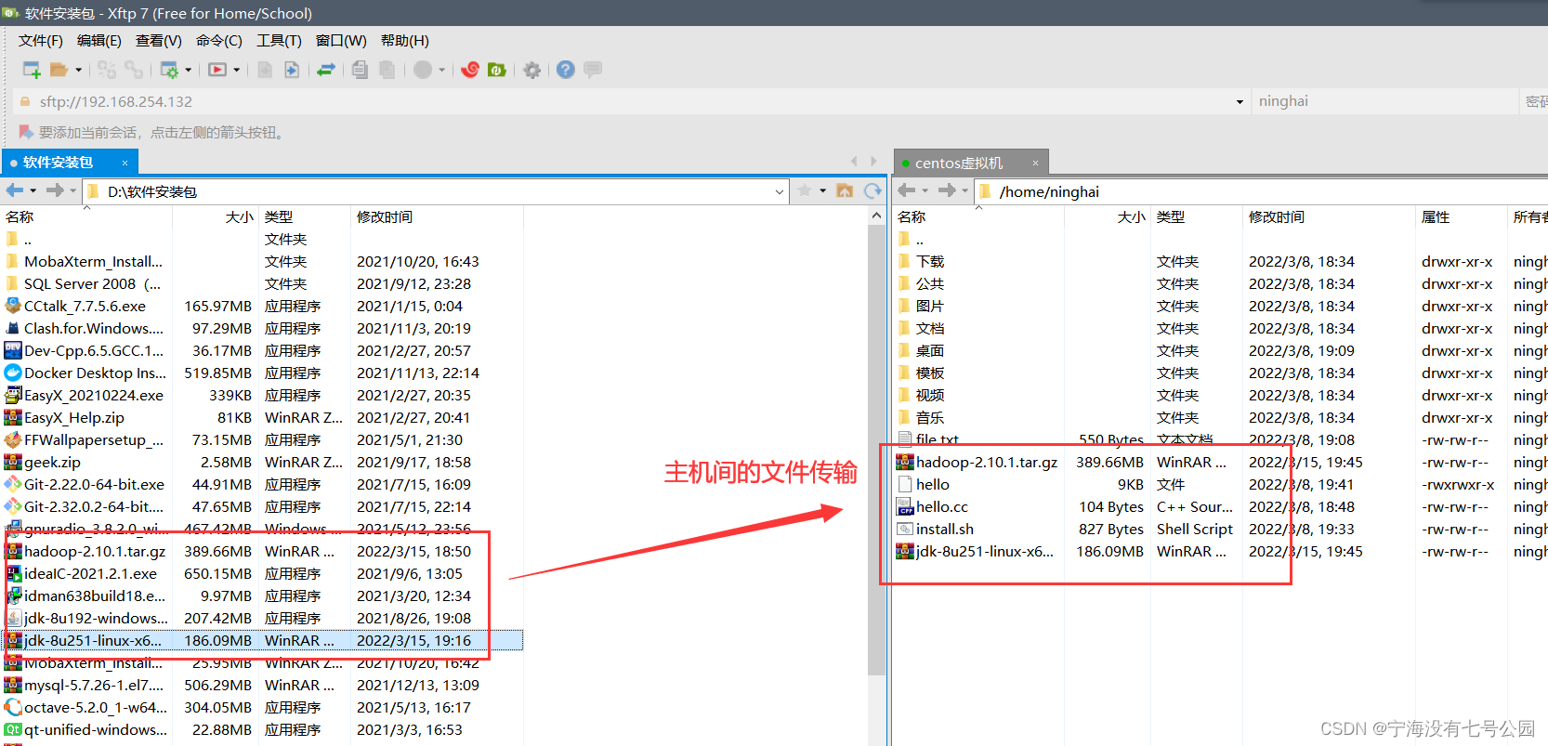Select remote file install.sh

tap(1221, 529)
